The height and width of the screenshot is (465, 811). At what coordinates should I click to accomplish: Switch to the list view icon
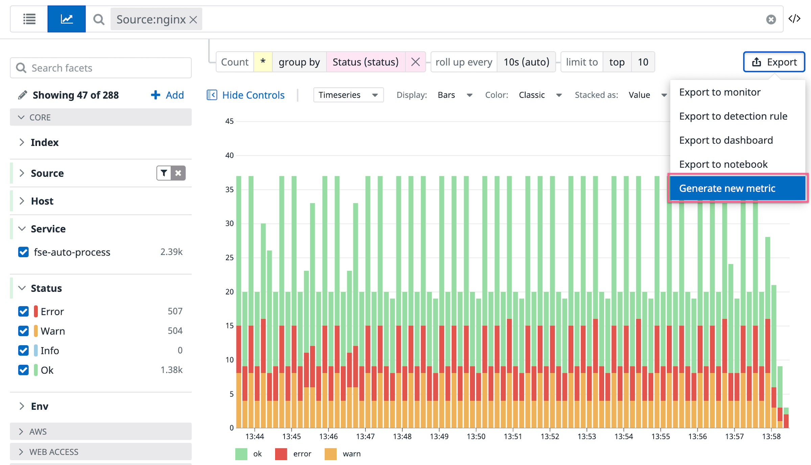coord(29,19)
